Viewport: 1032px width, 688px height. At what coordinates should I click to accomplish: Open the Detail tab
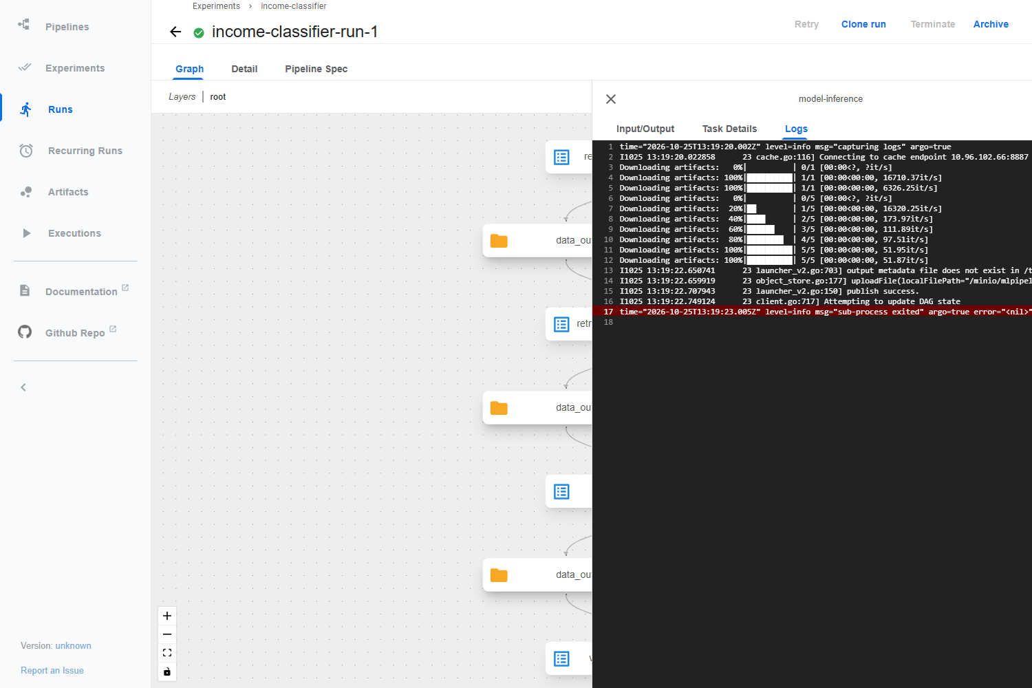244,69
